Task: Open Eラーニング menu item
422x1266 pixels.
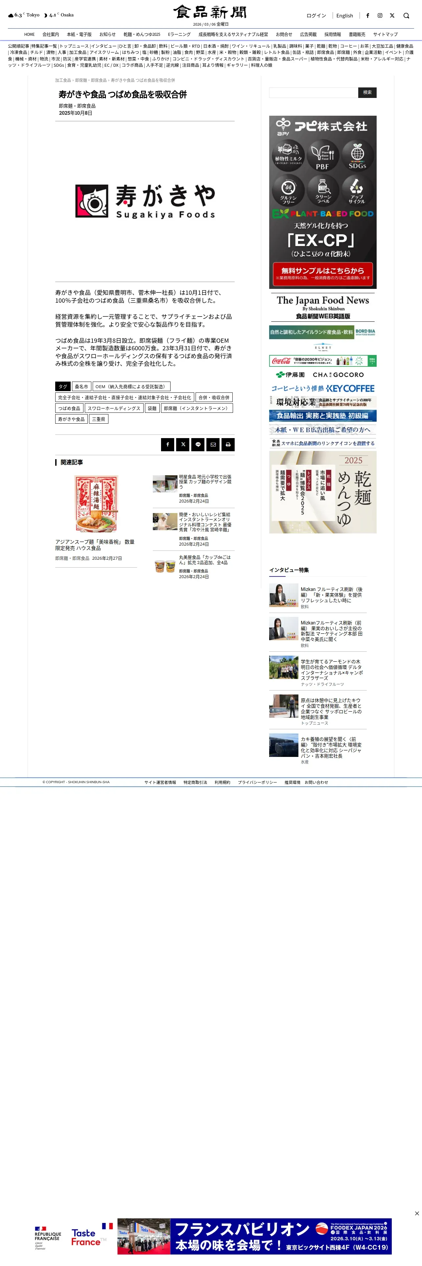Action: 179,35
